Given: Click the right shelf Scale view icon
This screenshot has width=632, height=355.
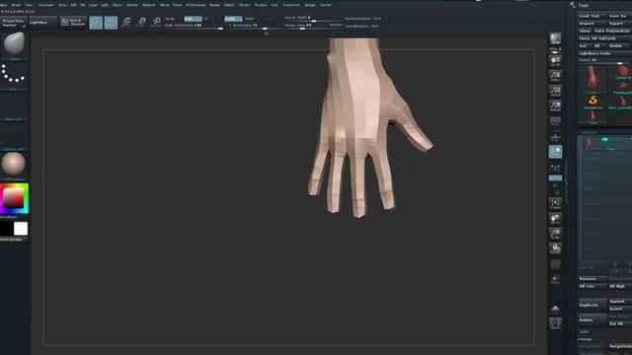Looking at the screenshot, I should pos(555,234).
